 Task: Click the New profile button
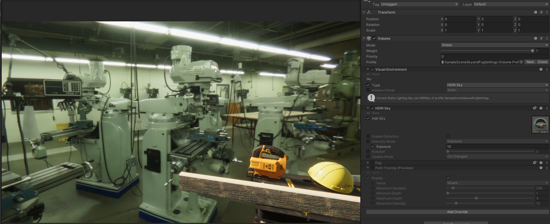530,62
